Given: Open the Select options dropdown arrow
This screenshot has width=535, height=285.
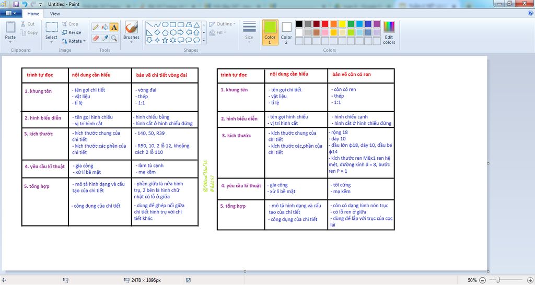Looking at the screenshot, I should (52, 42).
